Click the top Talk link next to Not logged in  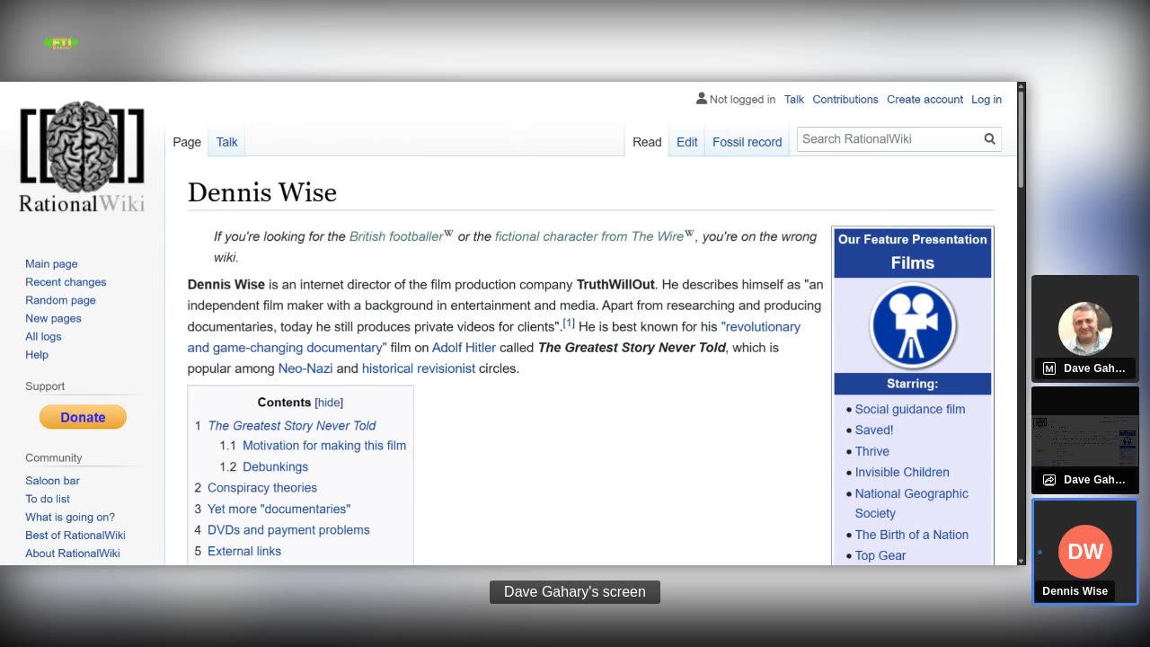click(x=794, y=100)
